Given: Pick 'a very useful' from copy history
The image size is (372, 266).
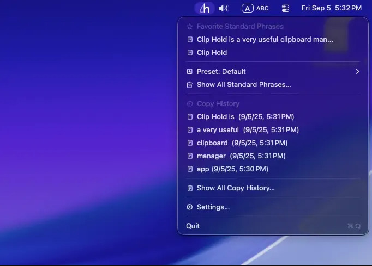Looking at the screenshot, I should [x=273, y=129].
